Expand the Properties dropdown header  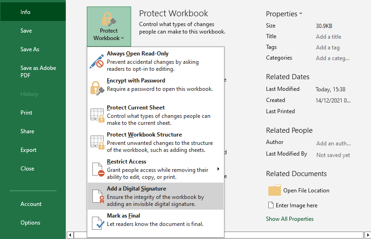pyautogui.click(x=284, y=14)
